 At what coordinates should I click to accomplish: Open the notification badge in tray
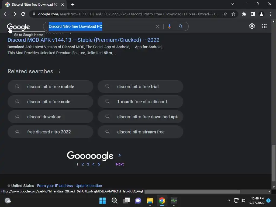[268, 201]
